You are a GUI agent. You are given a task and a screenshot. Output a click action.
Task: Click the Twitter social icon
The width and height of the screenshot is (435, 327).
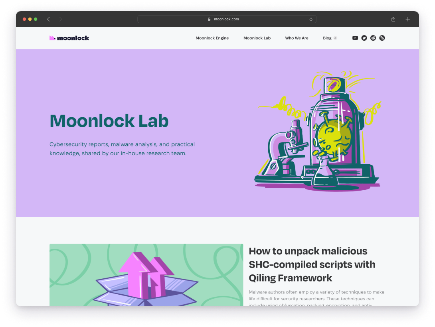(x=364, y=38)
